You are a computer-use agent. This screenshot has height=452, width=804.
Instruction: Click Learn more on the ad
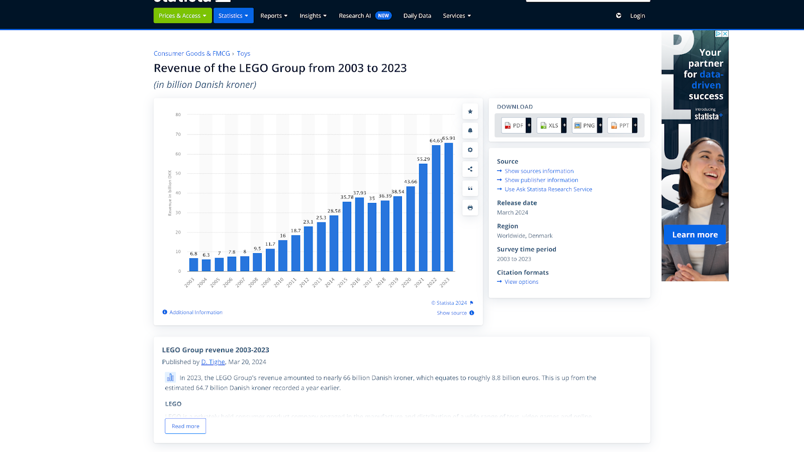[x=695, y=235]
